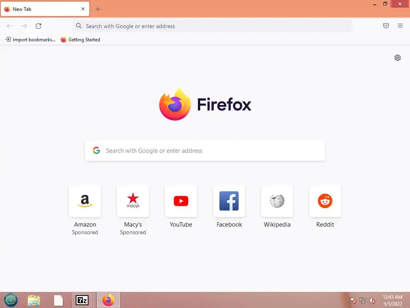Open network status tray icon
410x308 pixels.
pos(363,300)
